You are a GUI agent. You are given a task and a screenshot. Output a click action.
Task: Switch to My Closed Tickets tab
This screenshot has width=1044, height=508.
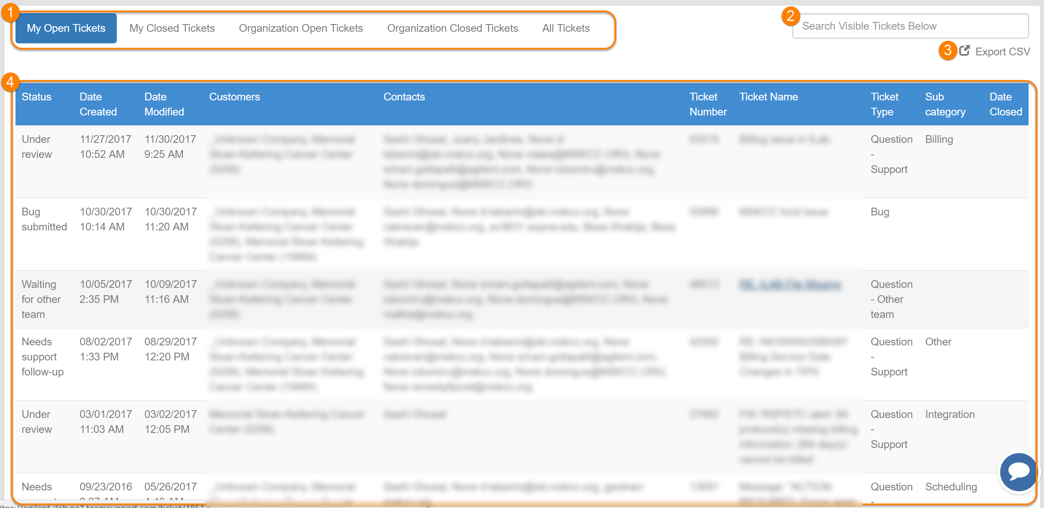point(172,28)
